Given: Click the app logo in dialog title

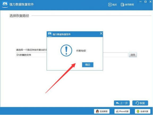Looking at the screenshot, I should [50, 34].
